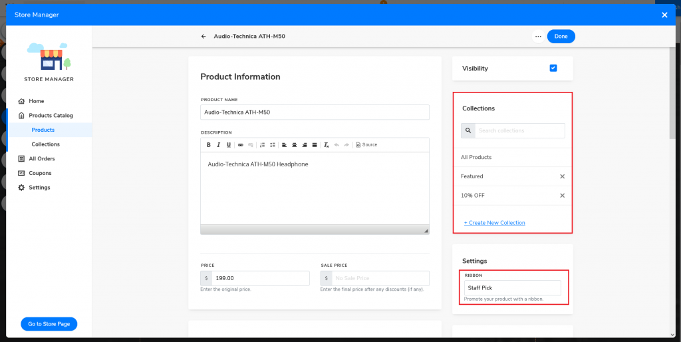This screenshot has height=342, width=681.
Task: Align description text left
Action: pos(284,144)
